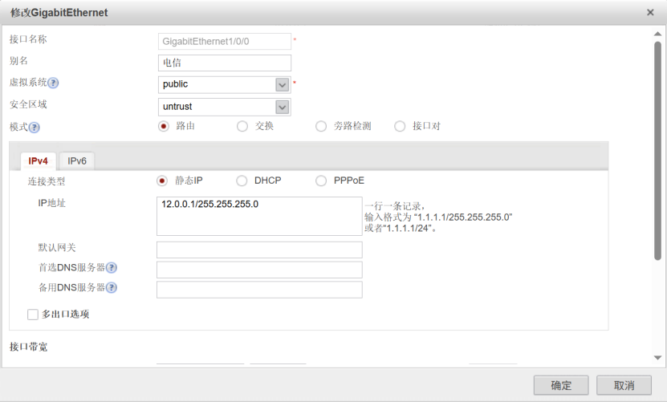Click the dialog scrollbar down arrow
The width and height of the screenshot is (667, 402).
tap(657, 358)
